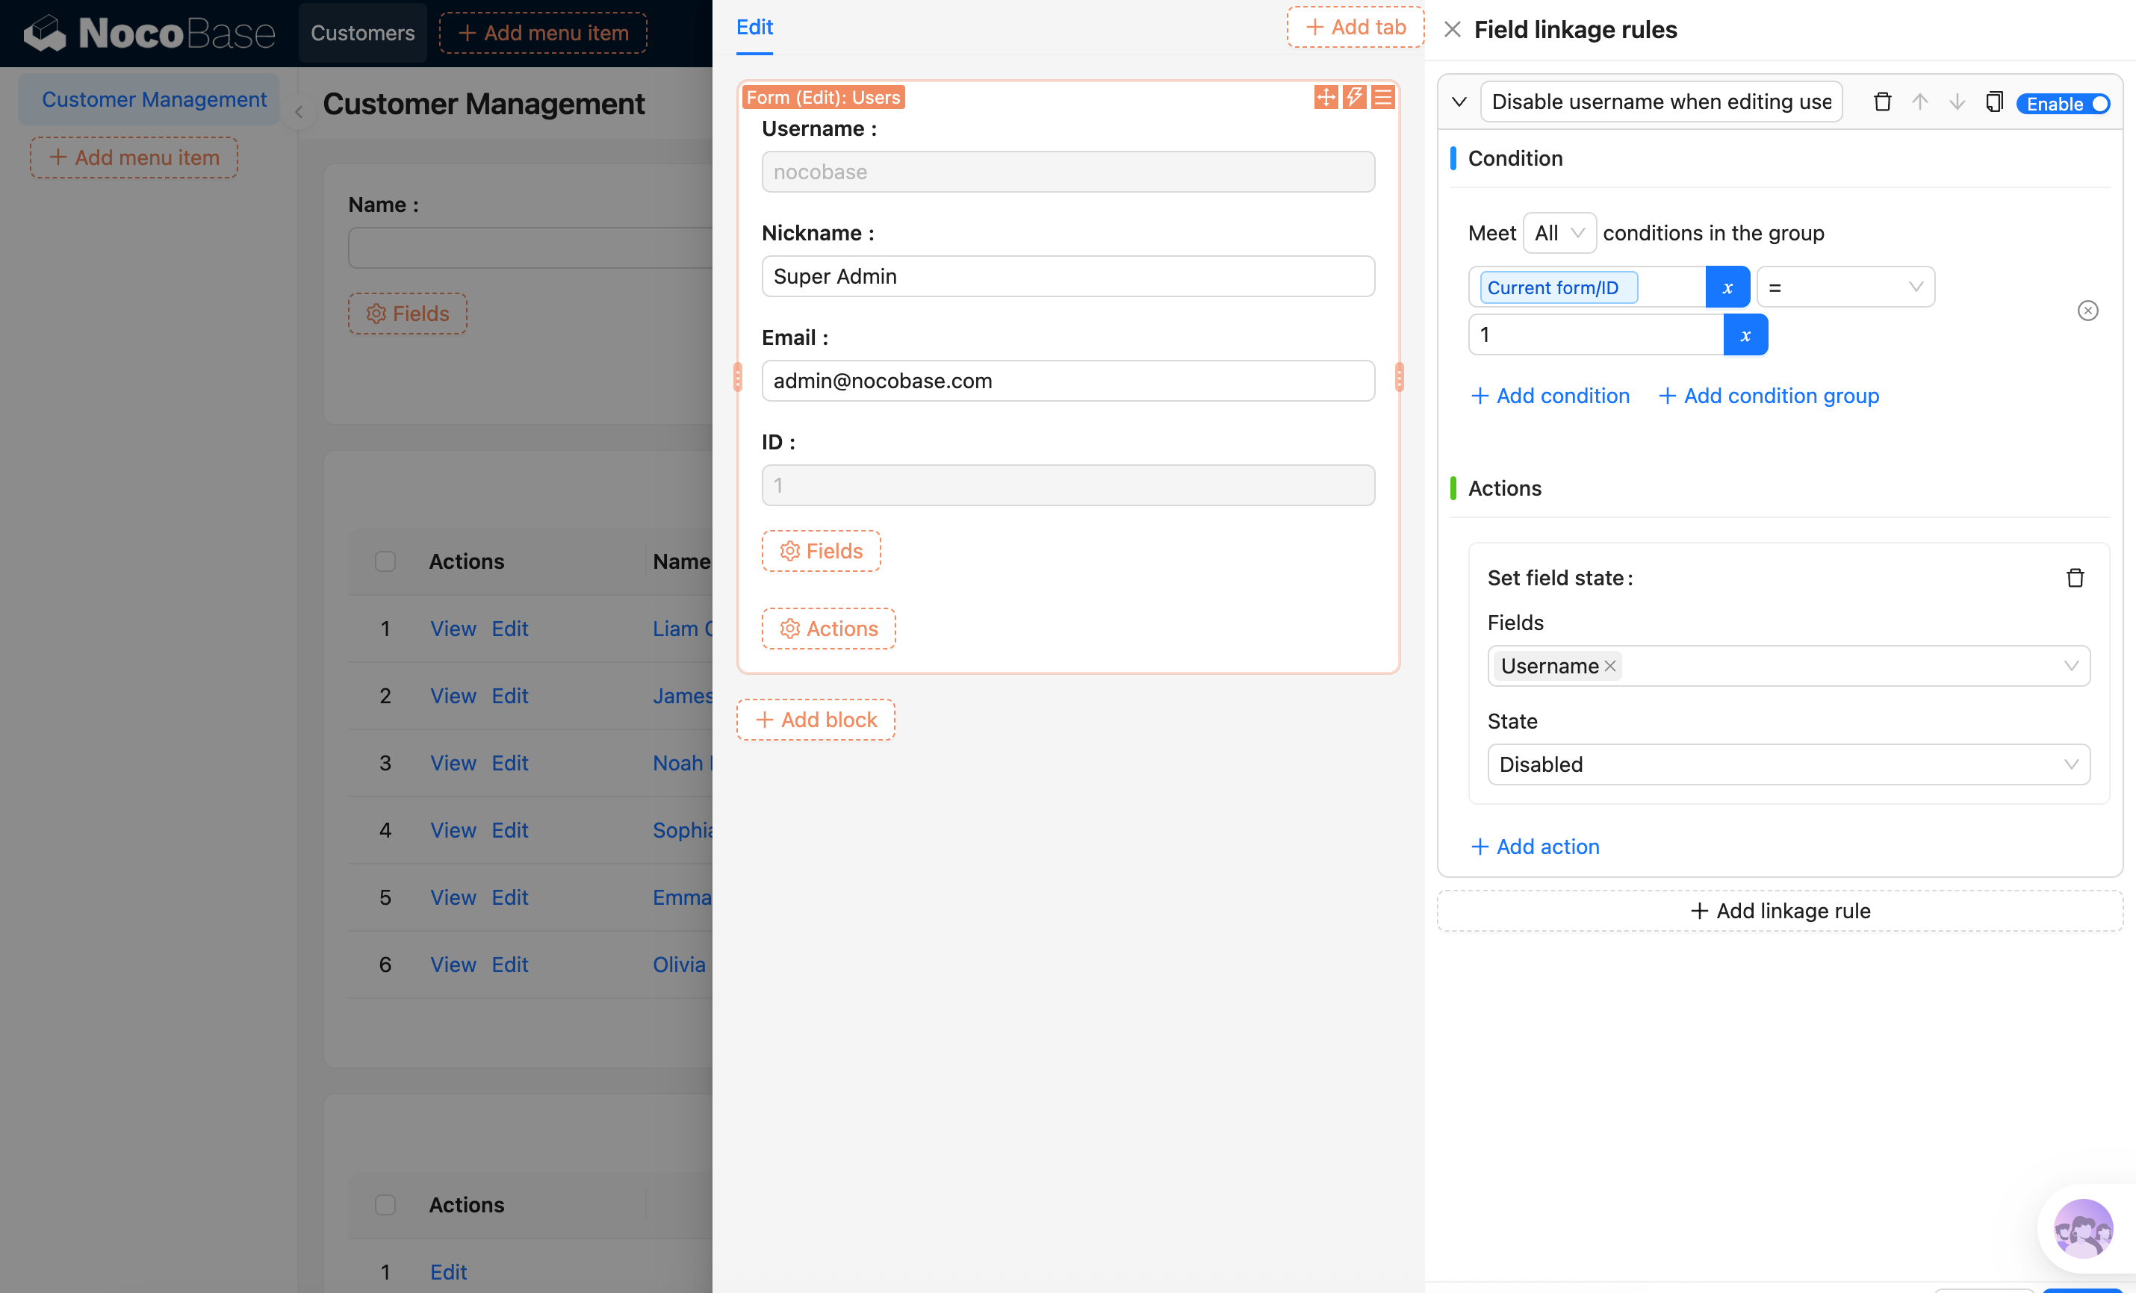Image resolution: width=2136 pixels, height=1293 pixels.
Task: Move the linkage rule up with arrow icon
Action: [x=1920, y=102]
